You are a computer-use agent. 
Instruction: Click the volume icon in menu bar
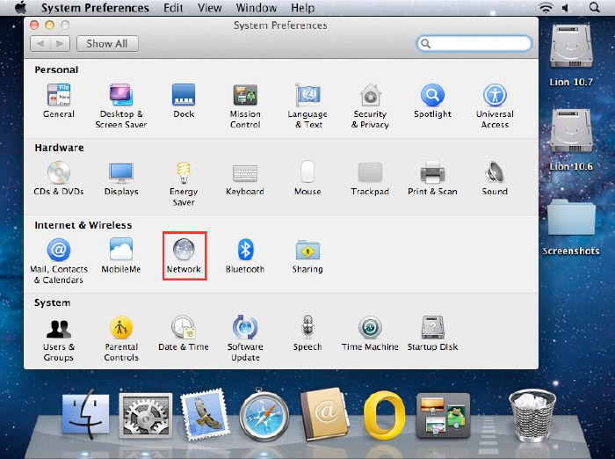tap(566, 8)
